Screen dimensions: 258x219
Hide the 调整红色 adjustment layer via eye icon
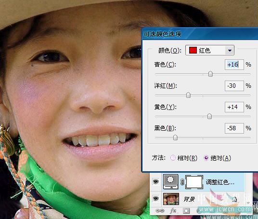(156, 182)
